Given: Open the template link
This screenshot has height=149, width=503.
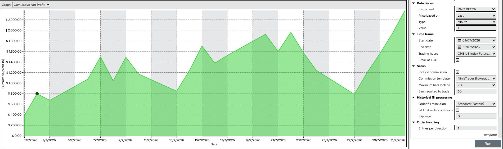Looking at the screenshot, I should tap(490, 135).
